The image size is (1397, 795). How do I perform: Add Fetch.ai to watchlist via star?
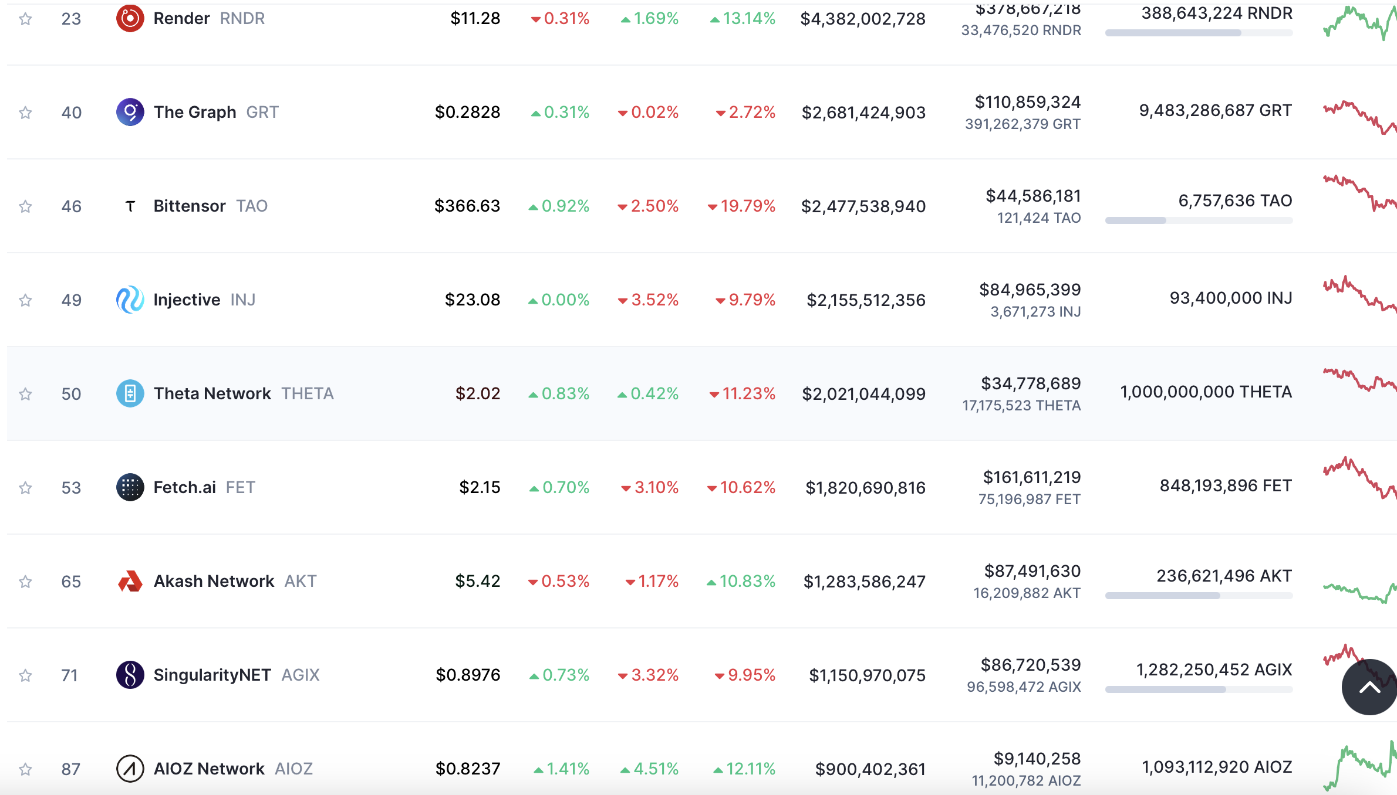pos(25,488)
